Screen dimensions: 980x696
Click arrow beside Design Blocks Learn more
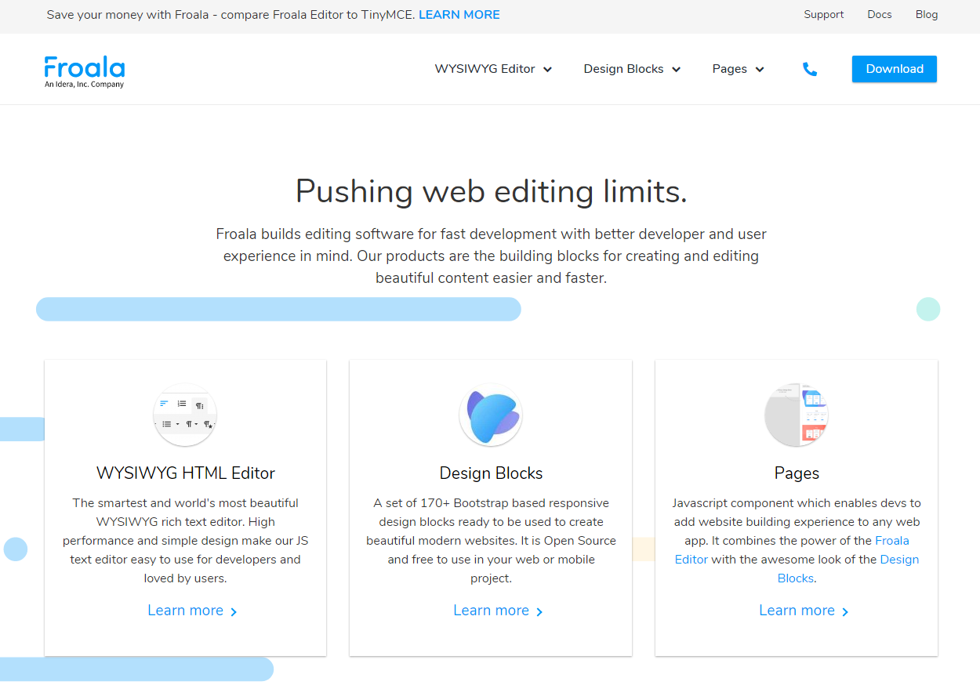[x=539, y=612]
